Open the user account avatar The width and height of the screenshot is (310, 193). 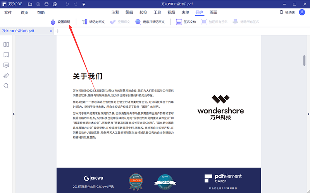[x=302, y=12]
